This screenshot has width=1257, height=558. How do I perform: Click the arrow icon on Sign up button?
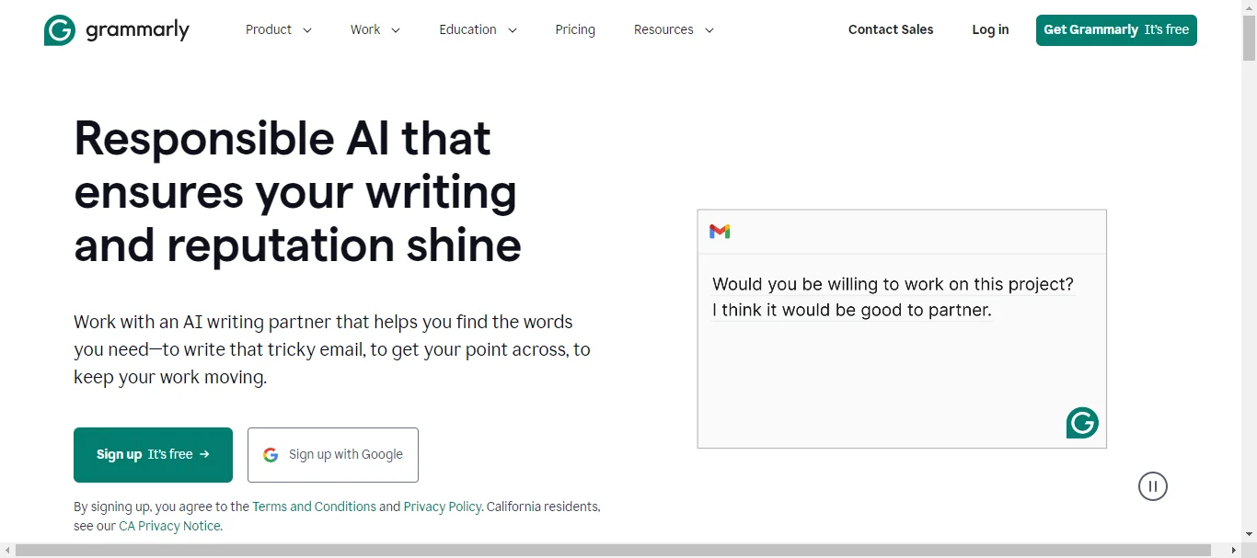(x=203, y=454)
